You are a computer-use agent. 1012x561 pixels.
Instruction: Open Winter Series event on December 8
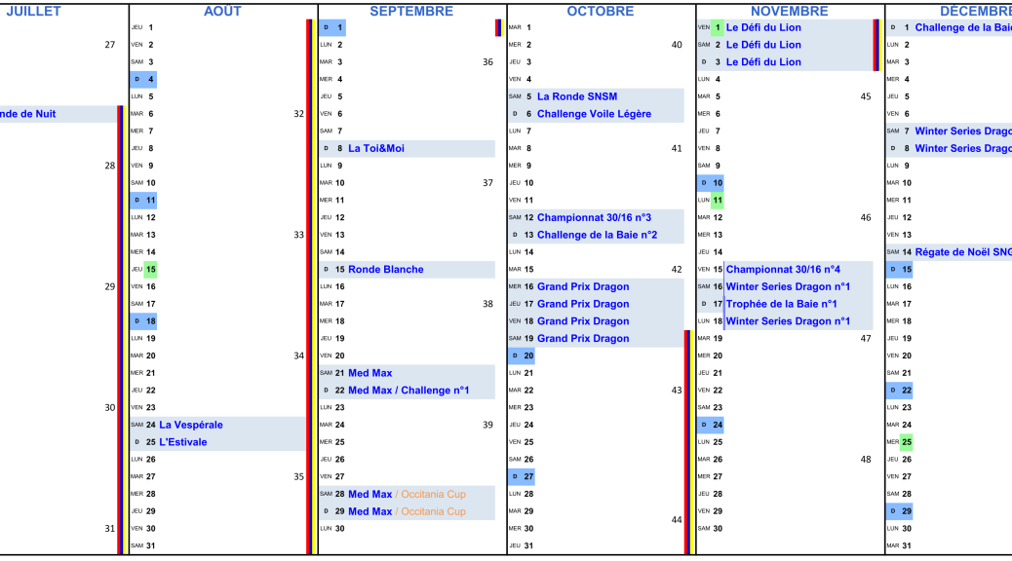coord(963,148)
